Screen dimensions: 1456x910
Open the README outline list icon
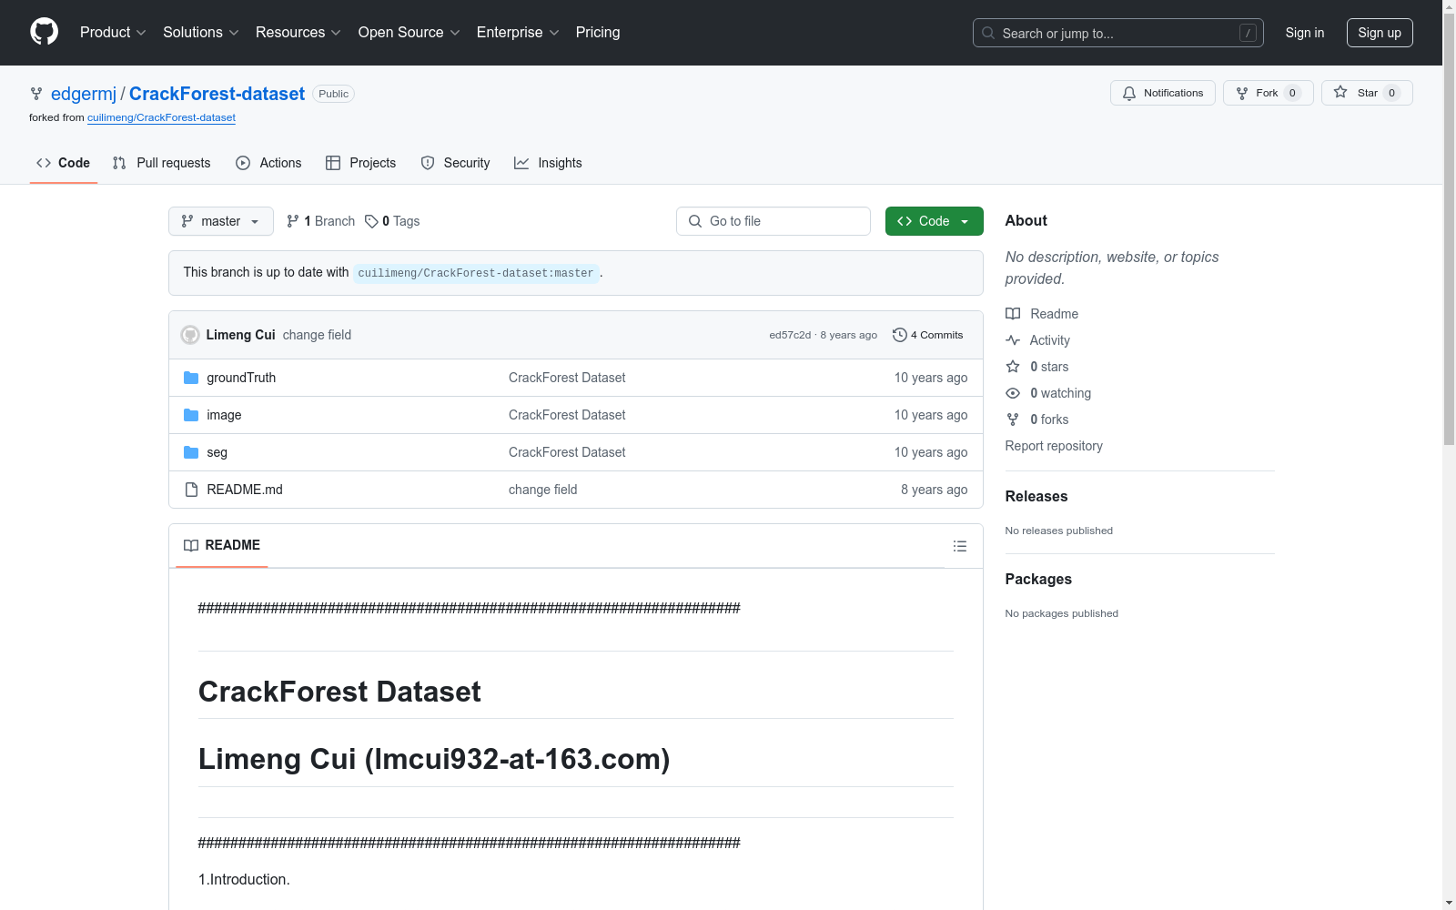pyautogui.click(x=959, y=546)
